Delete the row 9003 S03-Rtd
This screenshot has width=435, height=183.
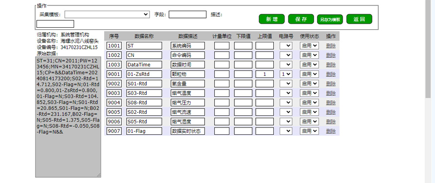click(331, 93)
